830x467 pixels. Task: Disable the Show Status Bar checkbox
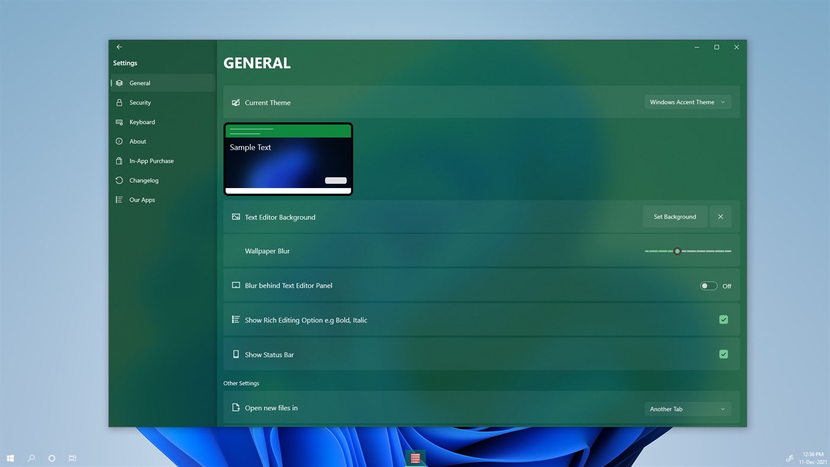pyautogui.click(x=723, y=354)
